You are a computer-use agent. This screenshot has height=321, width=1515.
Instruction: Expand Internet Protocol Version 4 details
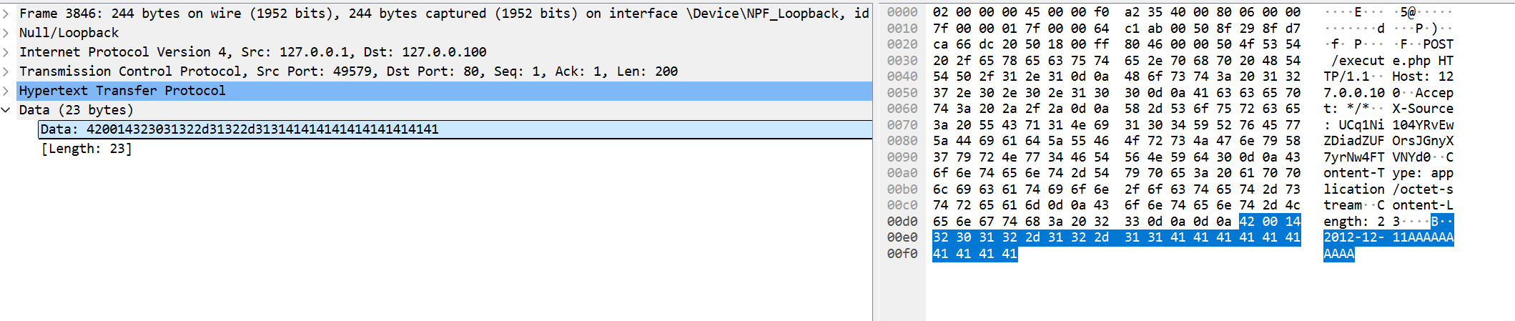[x=6, y=52]
